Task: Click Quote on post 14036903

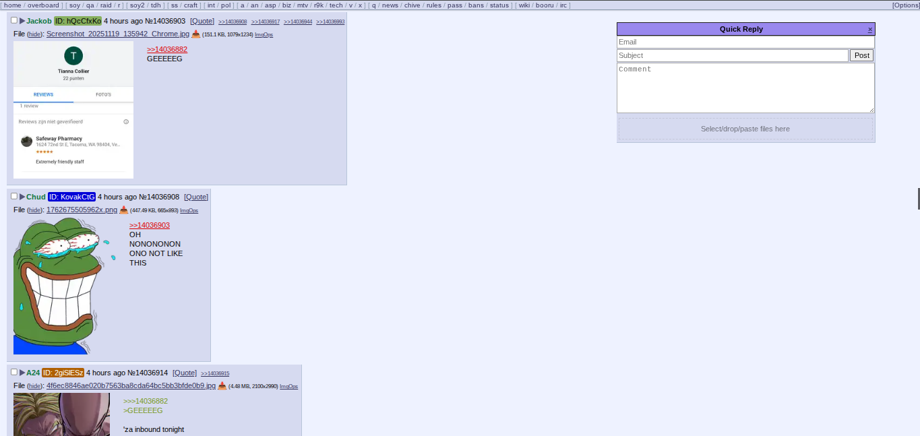Action: 202,21
